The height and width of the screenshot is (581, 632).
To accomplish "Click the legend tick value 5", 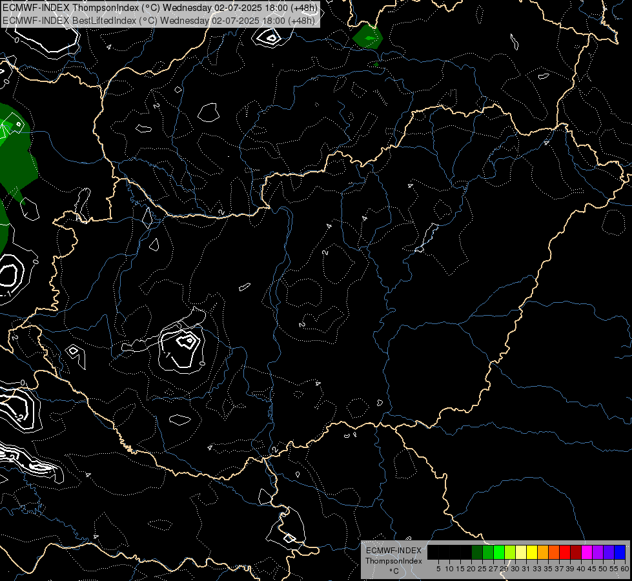I will [438, 569].
